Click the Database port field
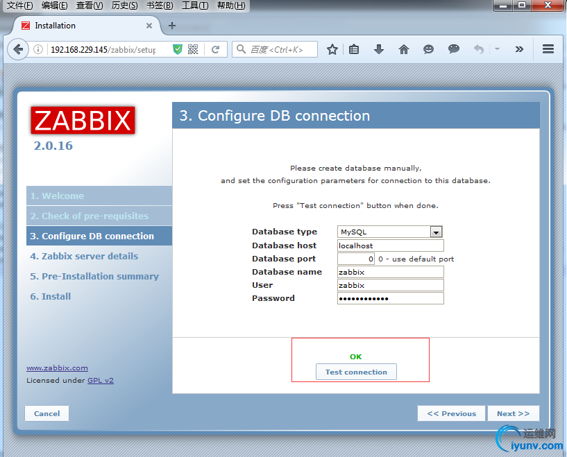Viewport: 567px width, 457px height. pos(356,259)
